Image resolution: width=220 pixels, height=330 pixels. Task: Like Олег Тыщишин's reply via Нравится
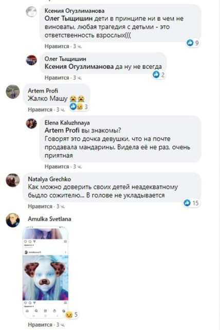click(57, 78)
